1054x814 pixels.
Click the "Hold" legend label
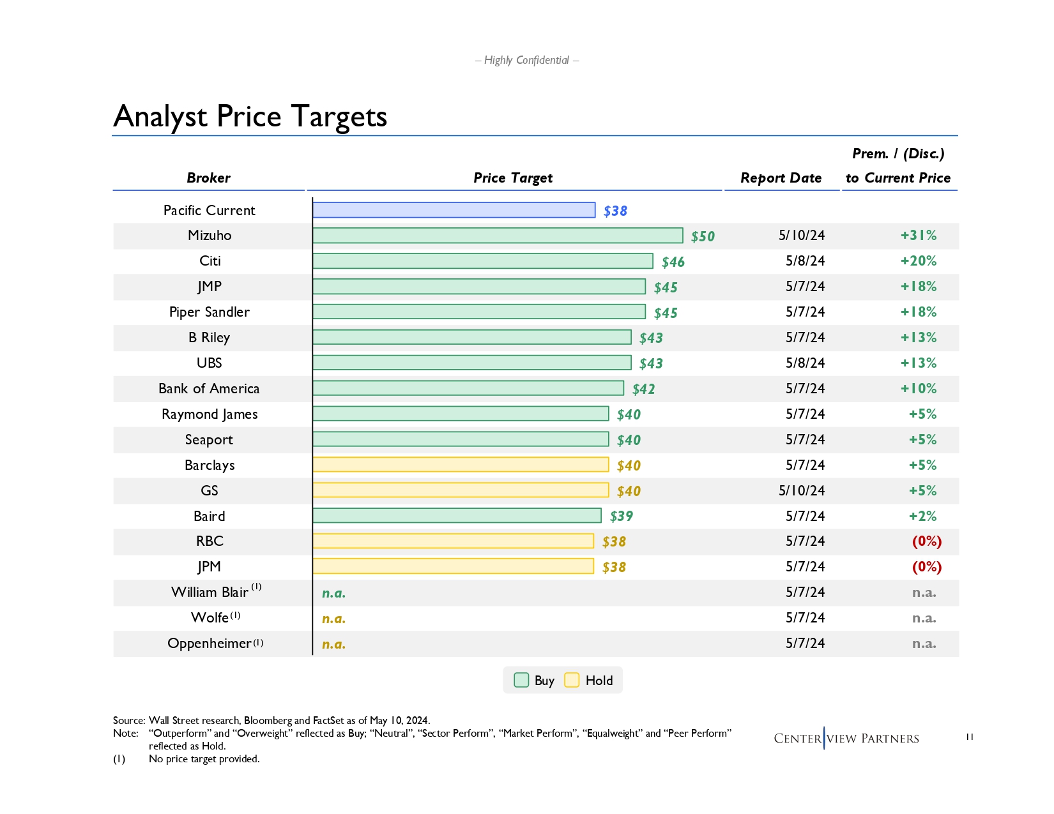pos(599,681)
